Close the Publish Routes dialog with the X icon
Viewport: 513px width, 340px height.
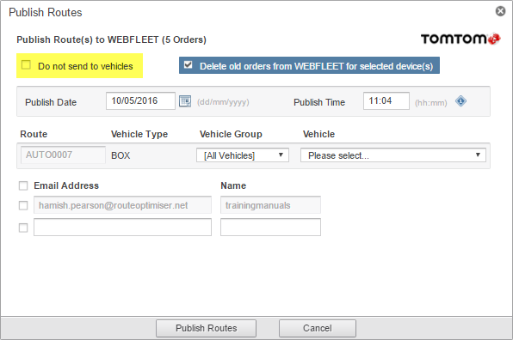(500, 11)
